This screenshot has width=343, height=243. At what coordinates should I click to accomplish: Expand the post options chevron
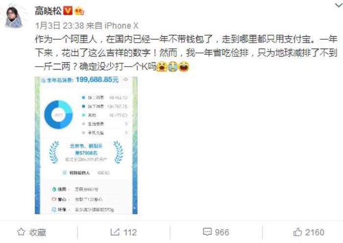339,5
